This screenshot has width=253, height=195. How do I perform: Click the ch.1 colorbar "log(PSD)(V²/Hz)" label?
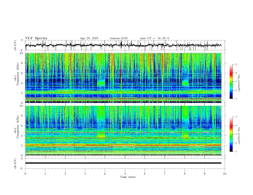coord(239,83)
